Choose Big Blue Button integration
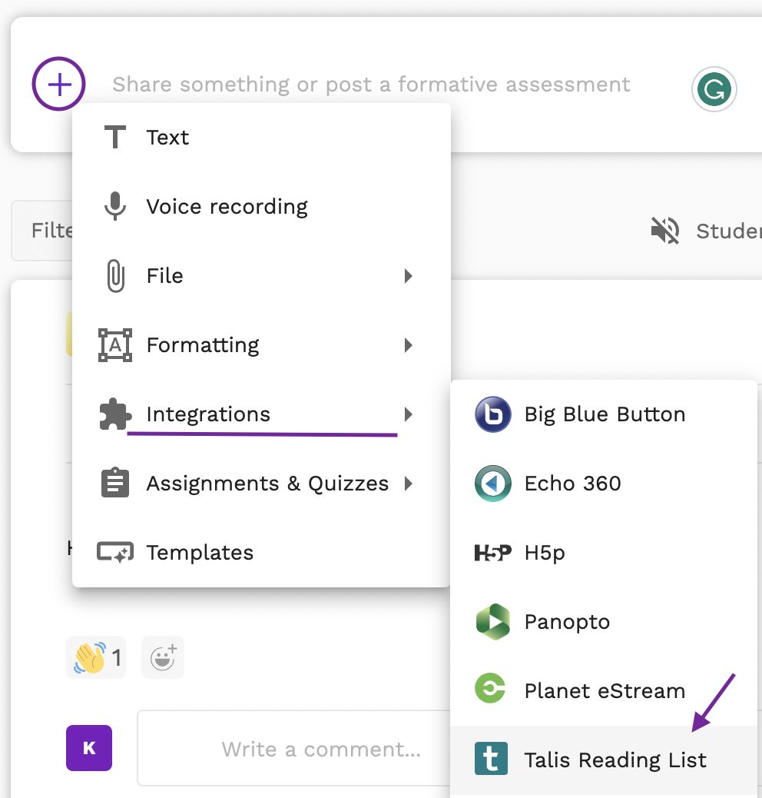Image resolution: width=762 pixels, height=798 pixels. pos(604,414)
